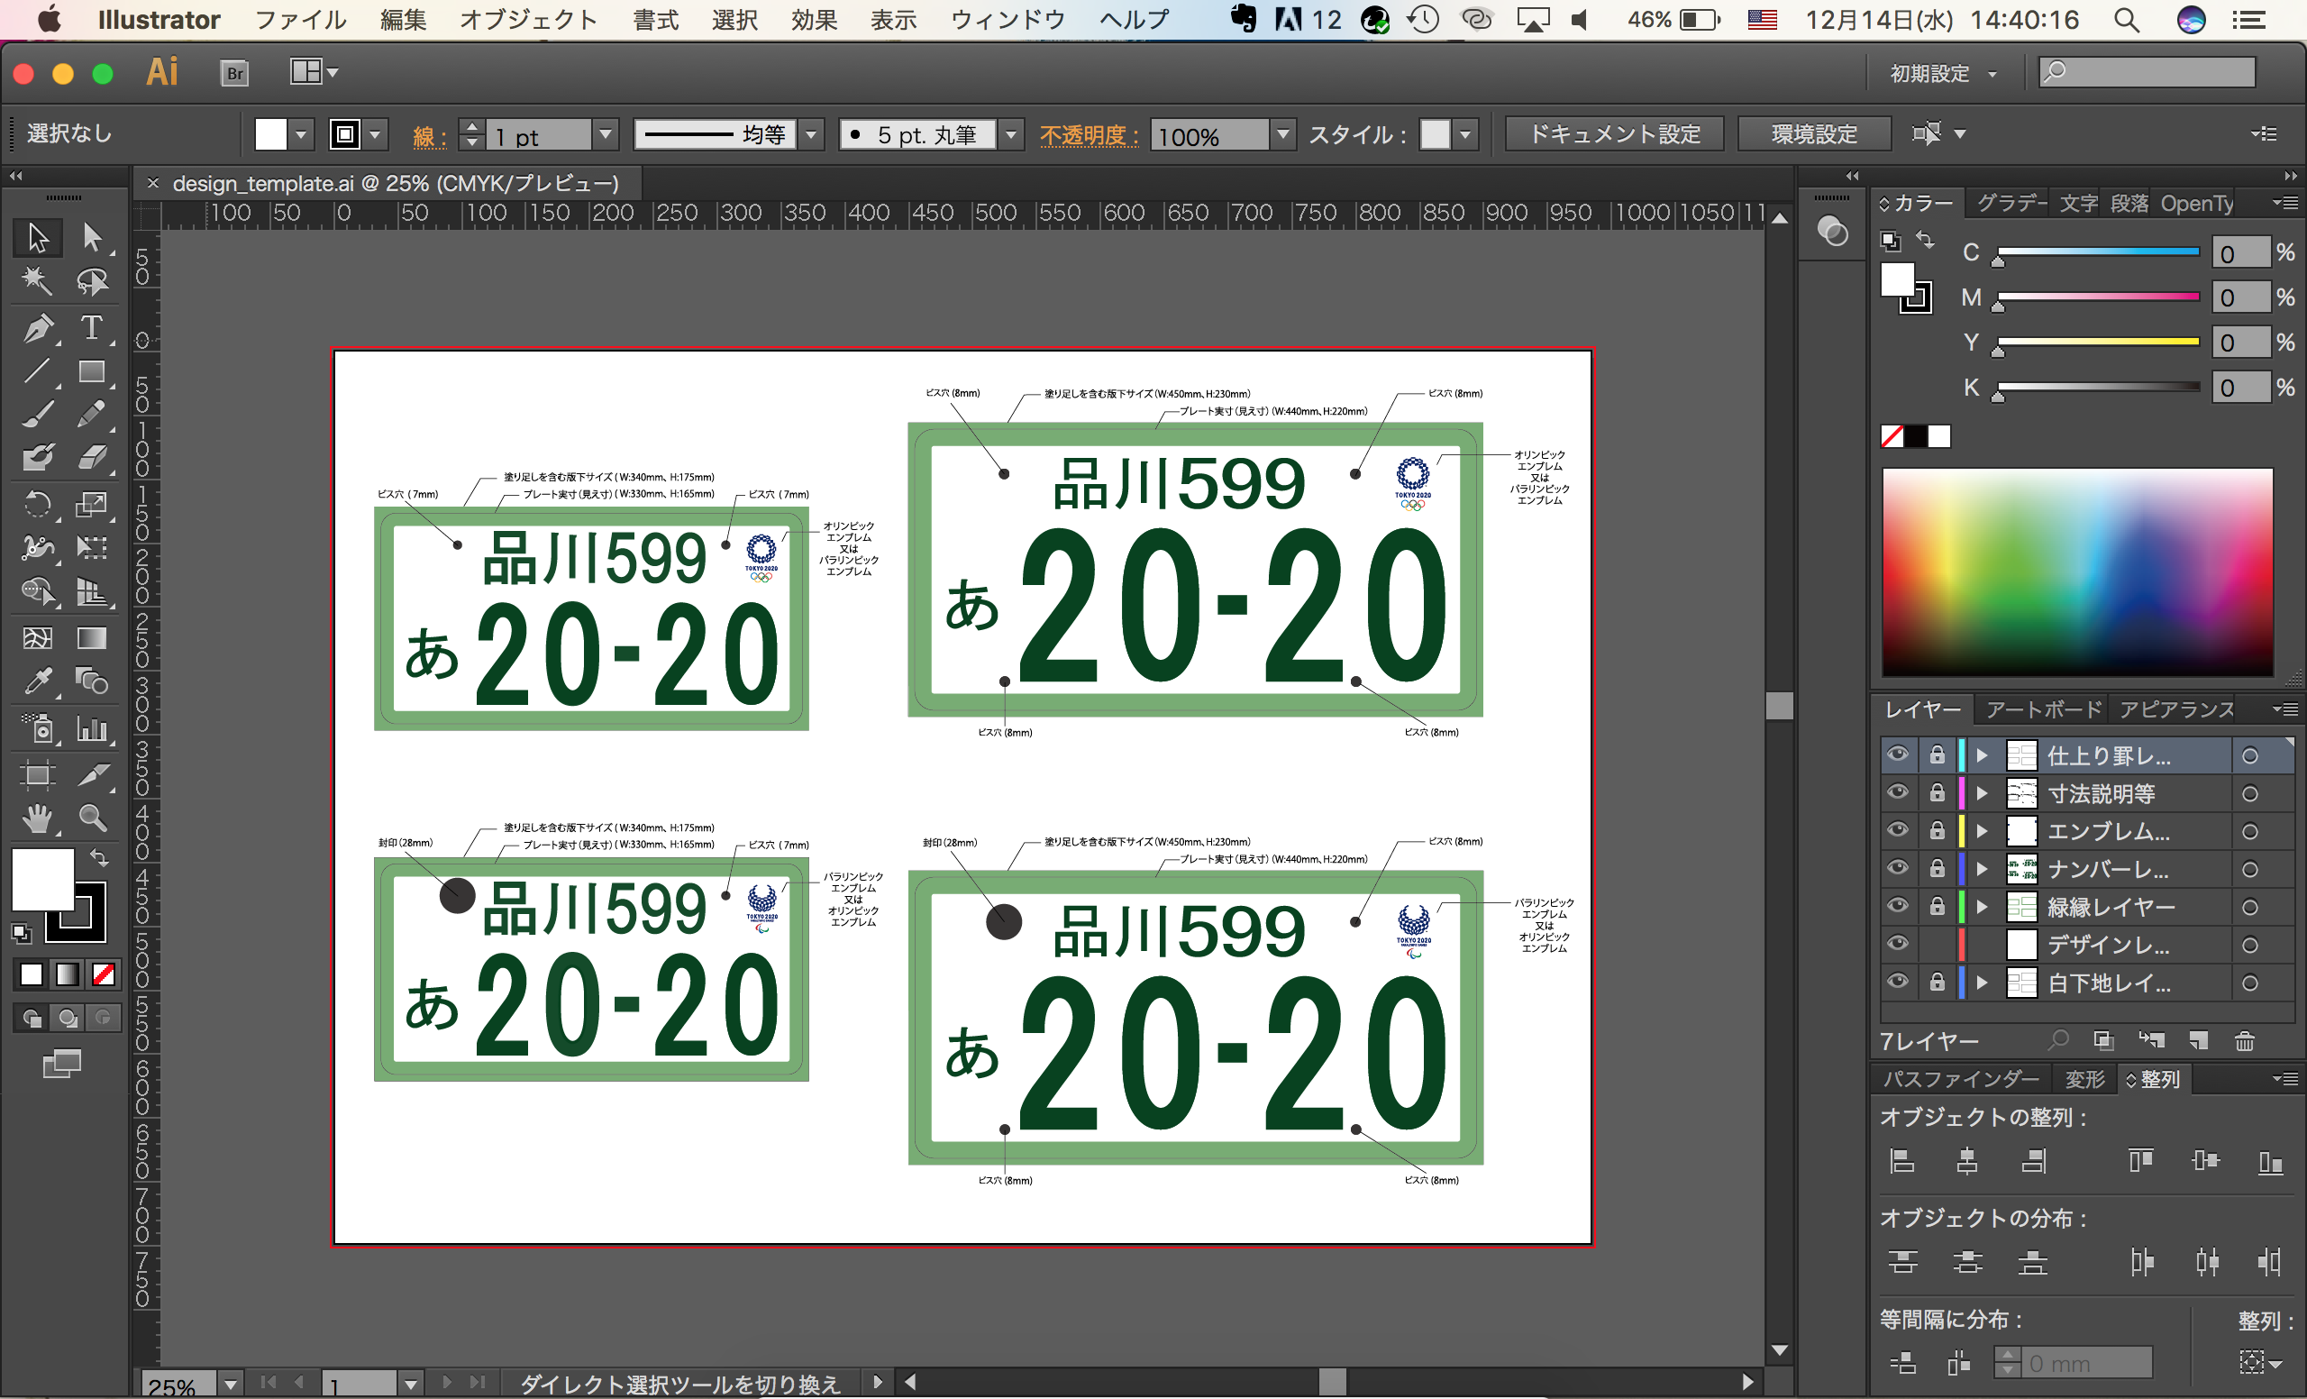
Task: Hide the ナンバーレ... layer
Action: pos(1897,868)
